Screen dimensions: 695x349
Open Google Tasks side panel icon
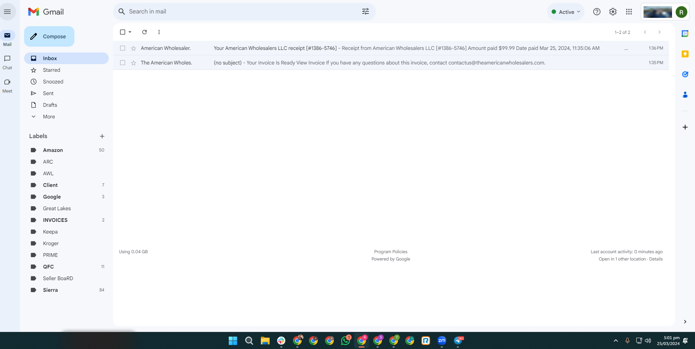click(685, 74)
